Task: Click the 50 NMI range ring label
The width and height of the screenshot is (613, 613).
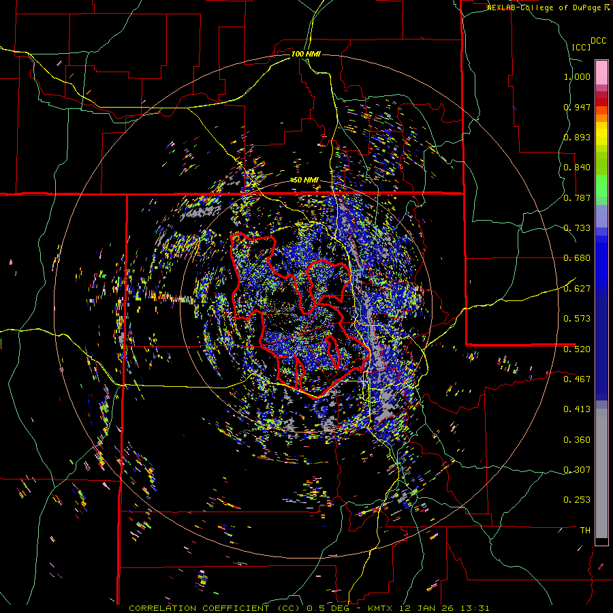Action: pos(306,180)
